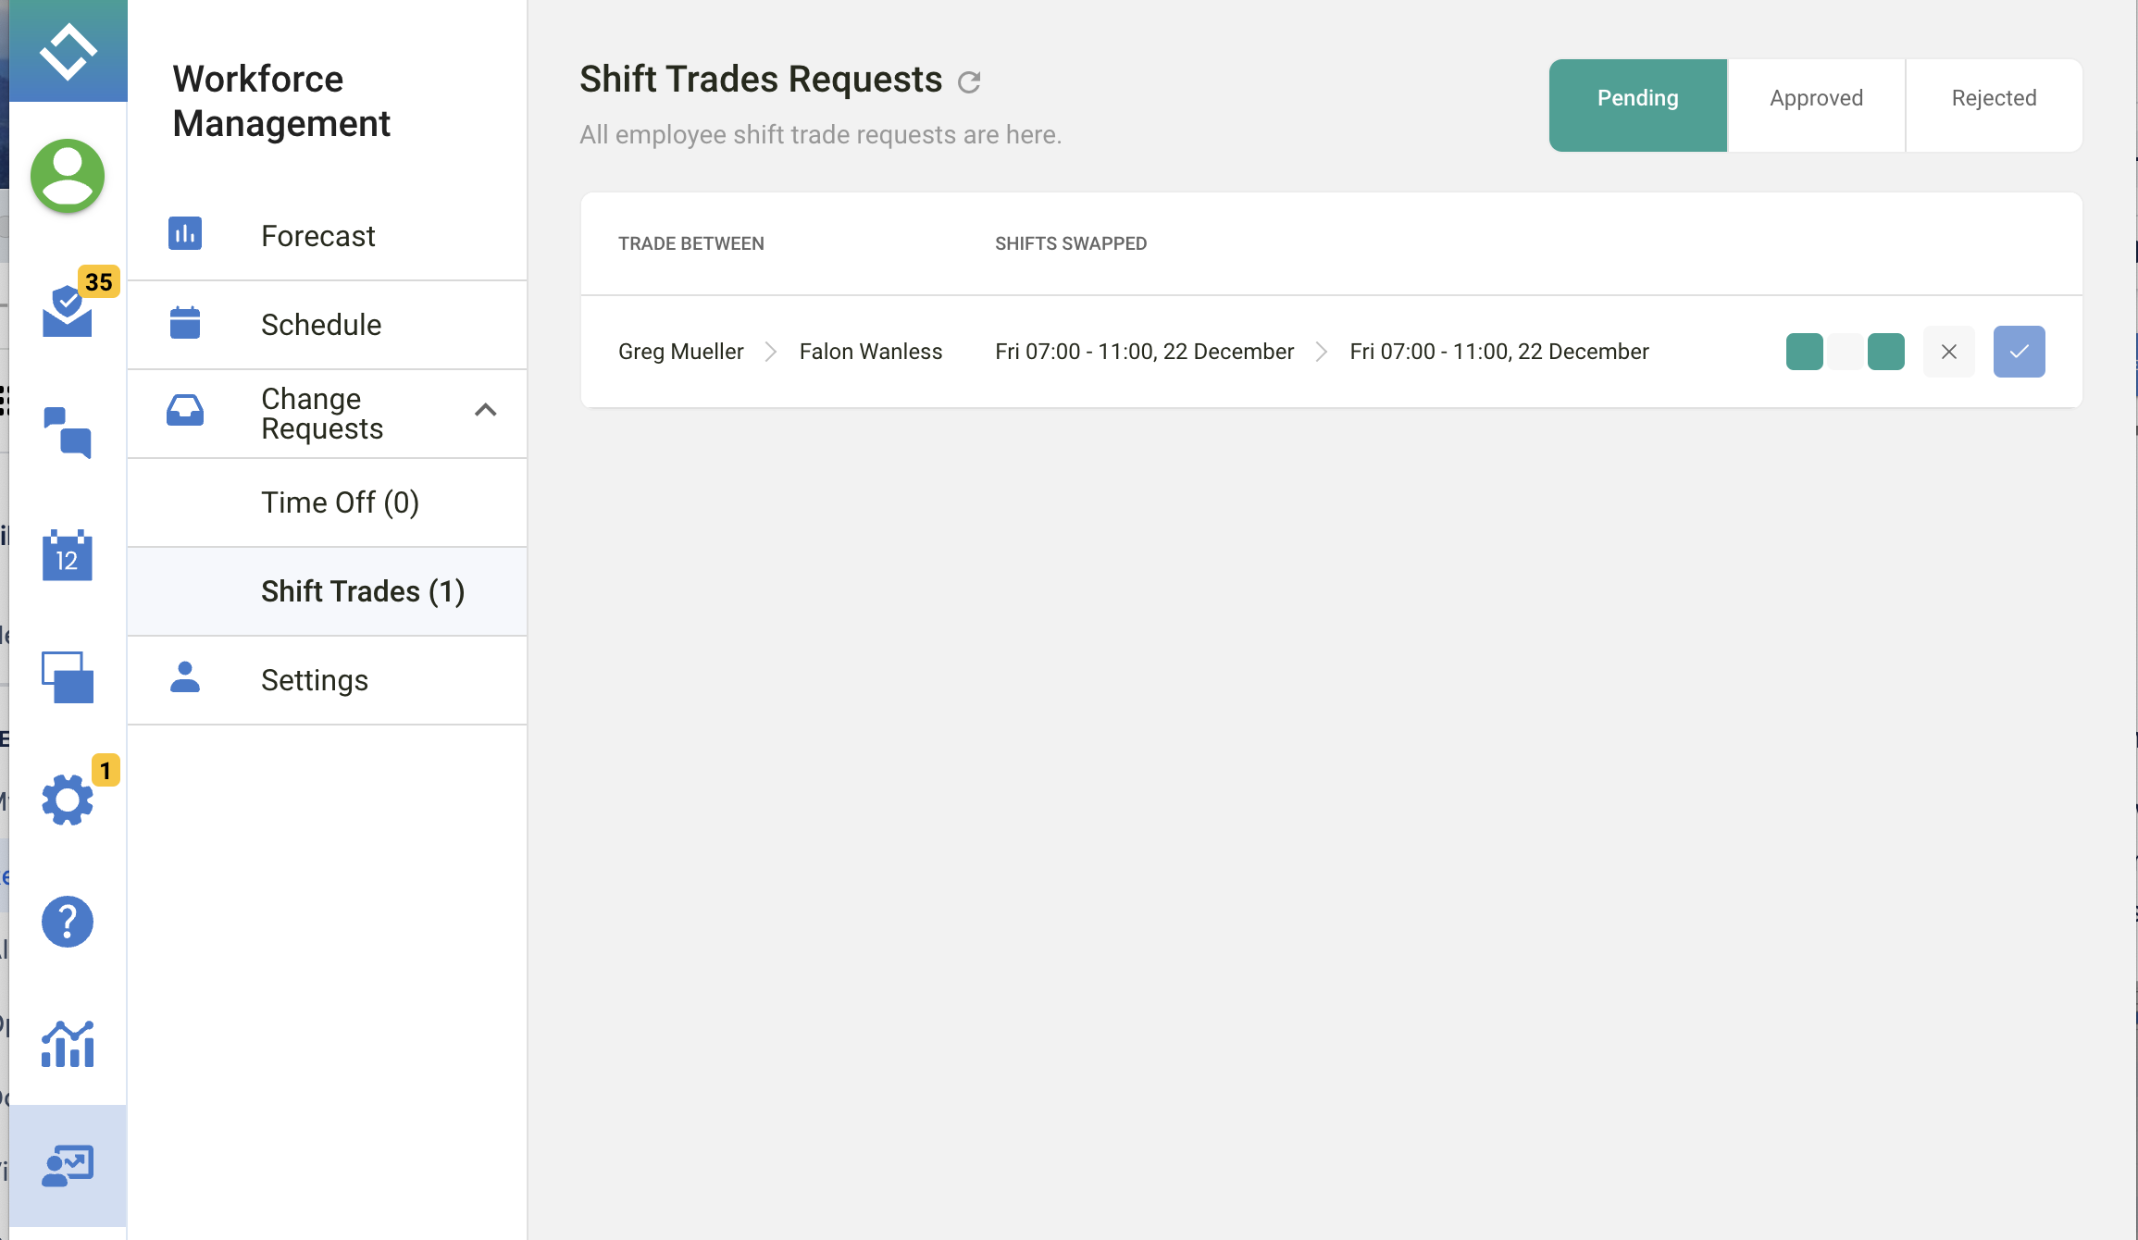Click the first green status square
The width and height of the screenshot is (2138, 1240).
(x=1804, y=352)
